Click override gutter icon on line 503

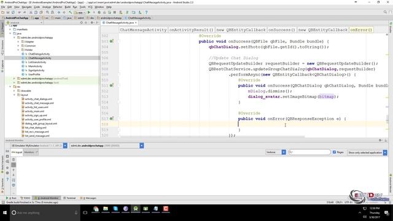tap(112, 41)
